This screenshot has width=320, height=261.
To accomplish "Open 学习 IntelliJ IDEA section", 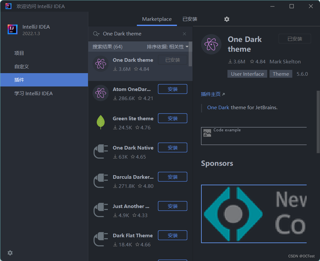I will click(44, 94).
